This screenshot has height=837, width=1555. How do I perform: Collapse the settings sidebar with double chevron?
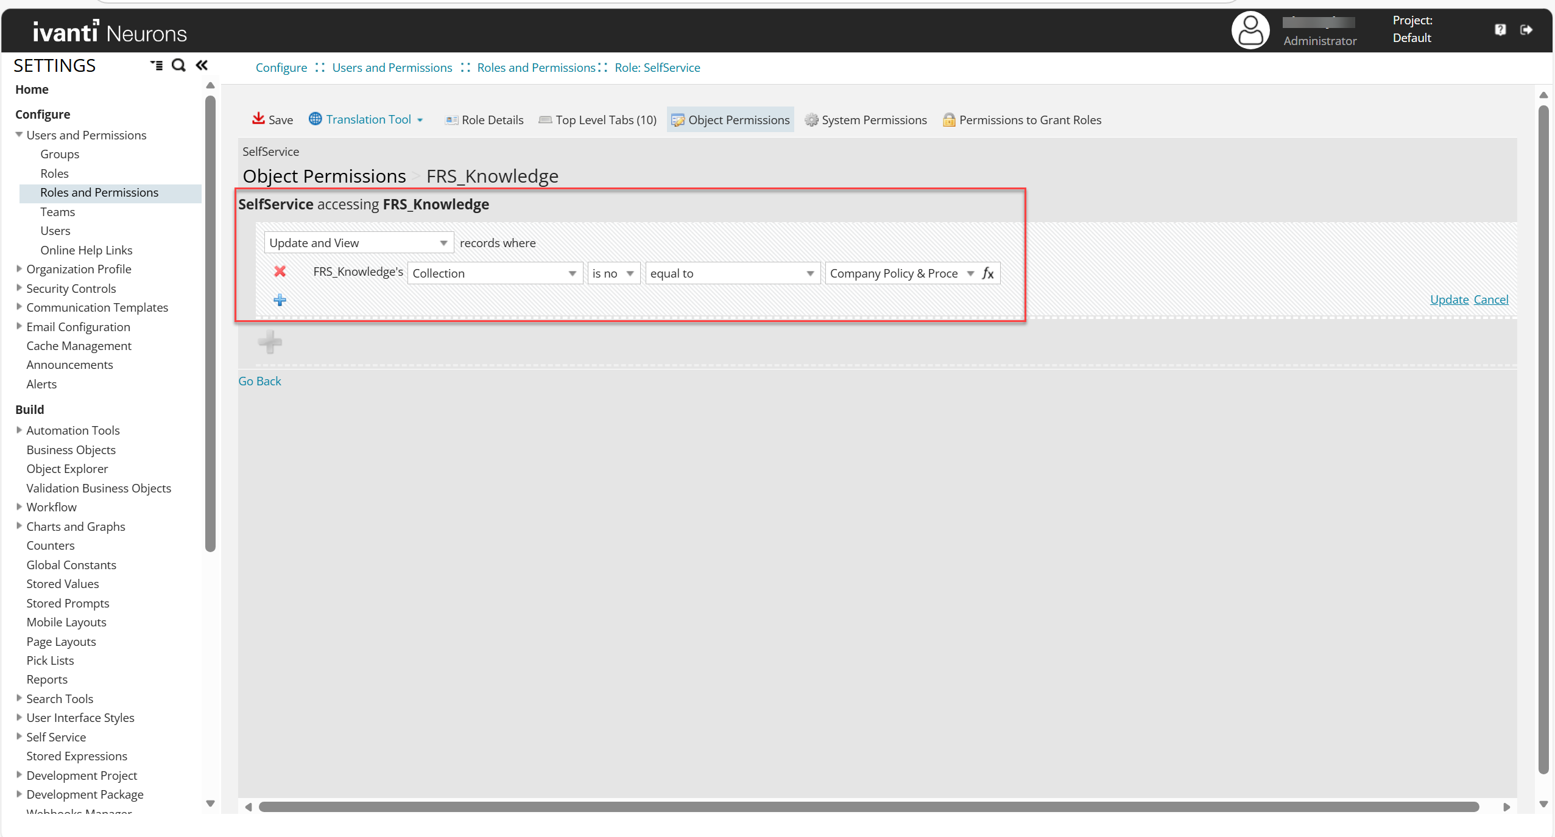coord(202,65)
